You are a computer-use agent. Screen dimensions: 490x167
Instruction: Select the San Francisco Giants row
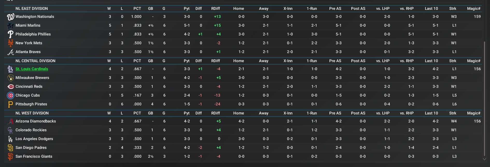tap(34, 156)
